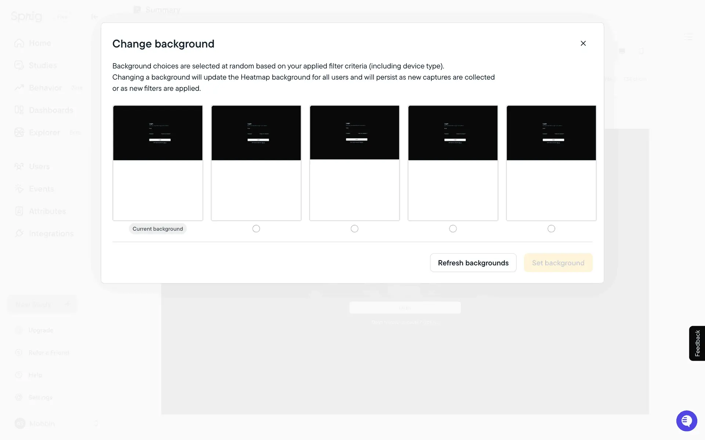Open the purple chat support icon
Viewport: 705px width, 440px height.
pos(686,421)
